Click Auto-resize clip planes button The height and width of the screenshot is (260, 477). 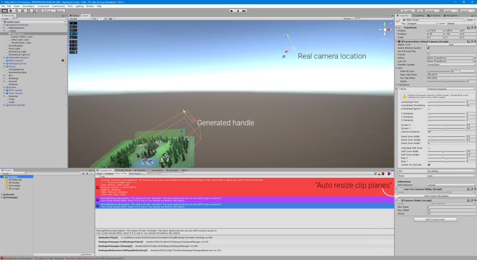pyautogui.click(x=436, y=196)
